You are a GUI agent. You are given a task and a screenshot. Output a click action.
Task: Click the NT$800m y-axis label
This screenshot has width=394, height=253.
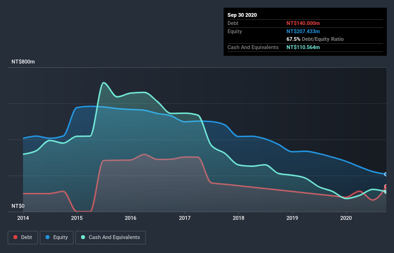point(23,62)
